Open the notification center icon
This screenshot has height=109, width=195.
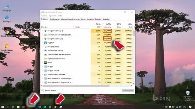pos(190,107)
